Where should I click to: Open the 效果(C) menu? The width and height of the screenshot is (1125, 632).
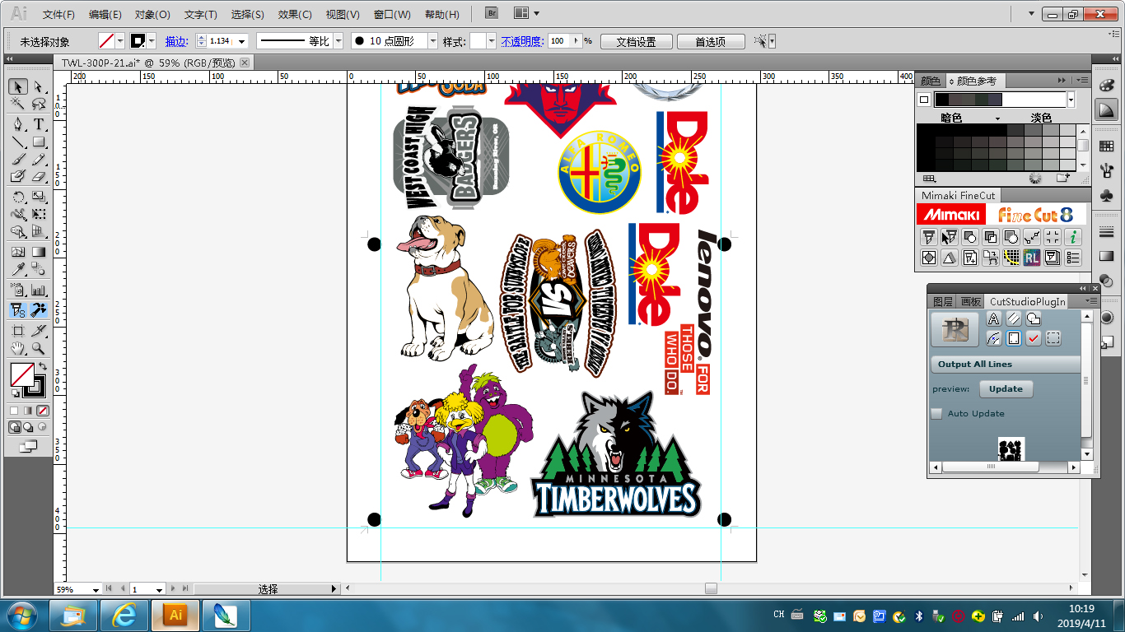295,14
